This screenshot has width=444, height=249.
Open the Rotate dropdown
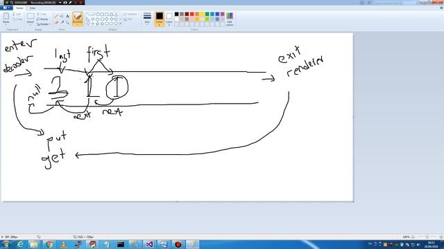click(43, 24)
